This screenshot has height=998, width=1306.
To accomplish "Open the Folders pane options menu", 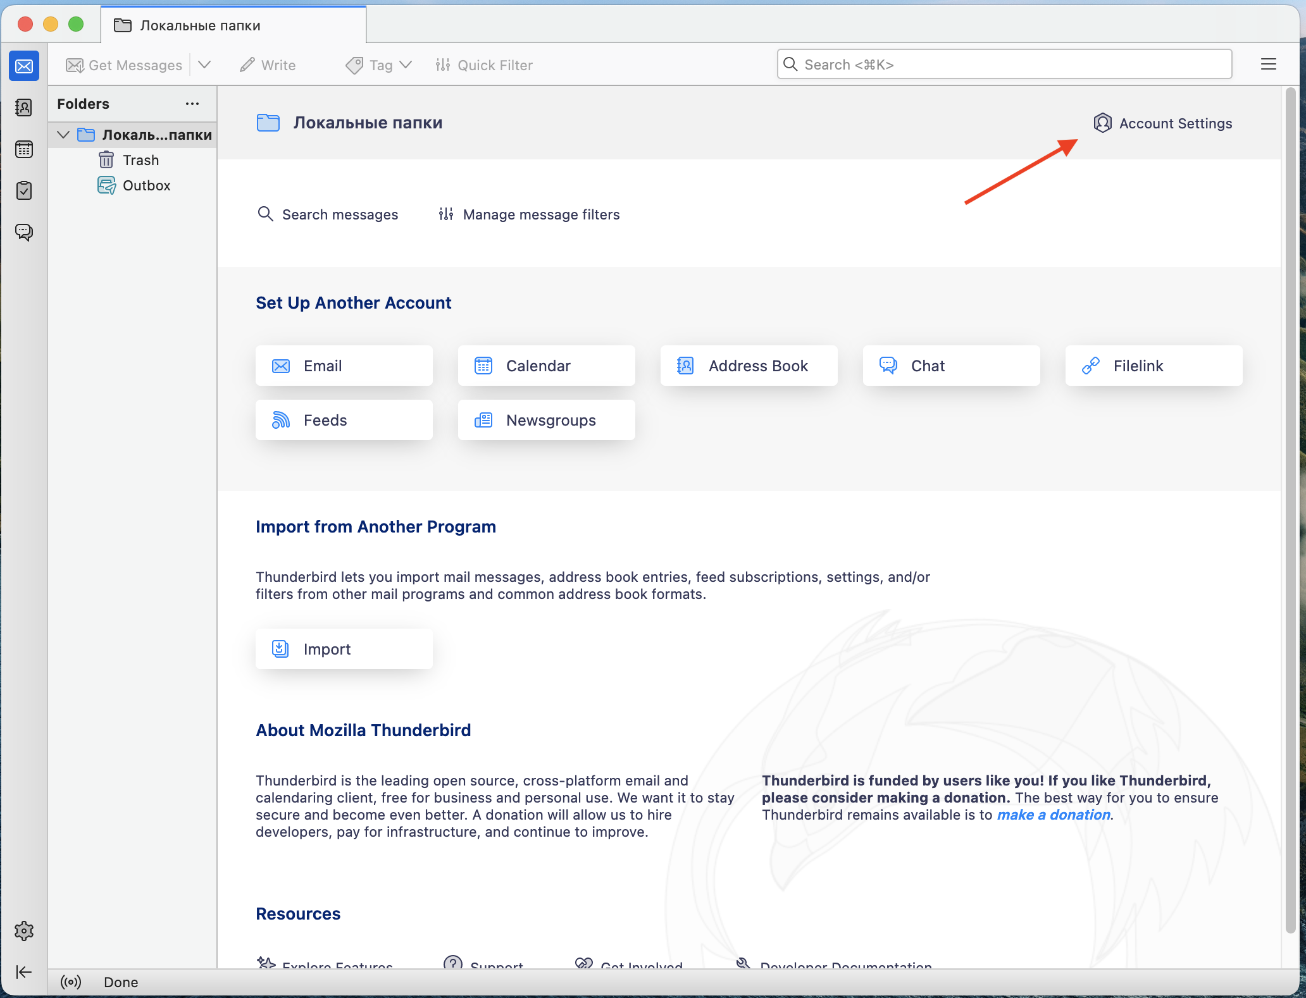I will (x=192, y=104).
